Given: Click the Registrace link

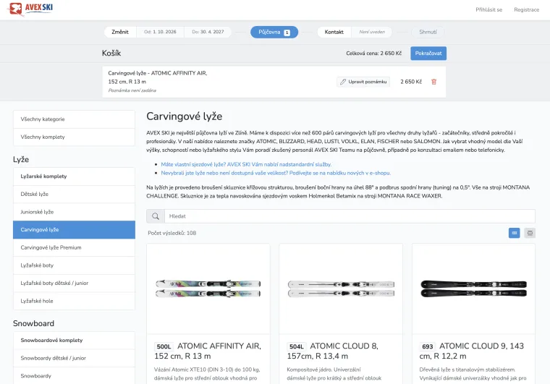Looking at the screenshot, I should coord(527,10).
